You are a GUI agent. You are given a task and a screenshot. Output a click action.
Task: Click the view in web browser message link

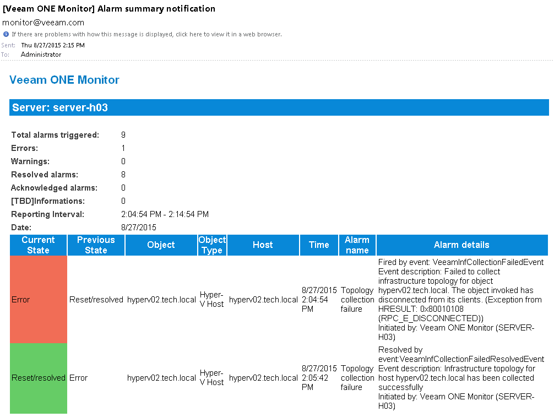pos(146,34)
